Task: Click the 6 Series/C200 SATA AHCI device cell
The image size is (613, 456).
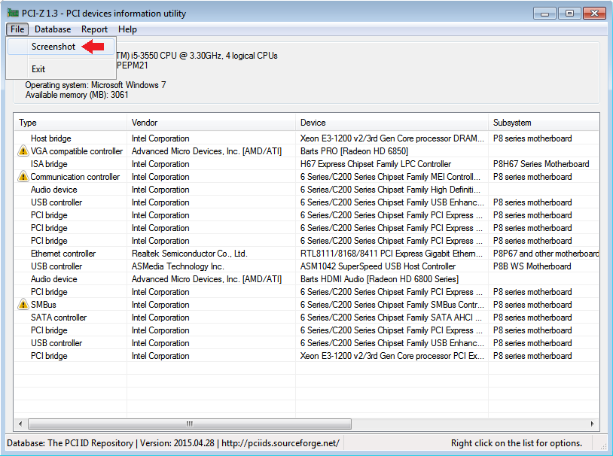Action: (391, 318)
